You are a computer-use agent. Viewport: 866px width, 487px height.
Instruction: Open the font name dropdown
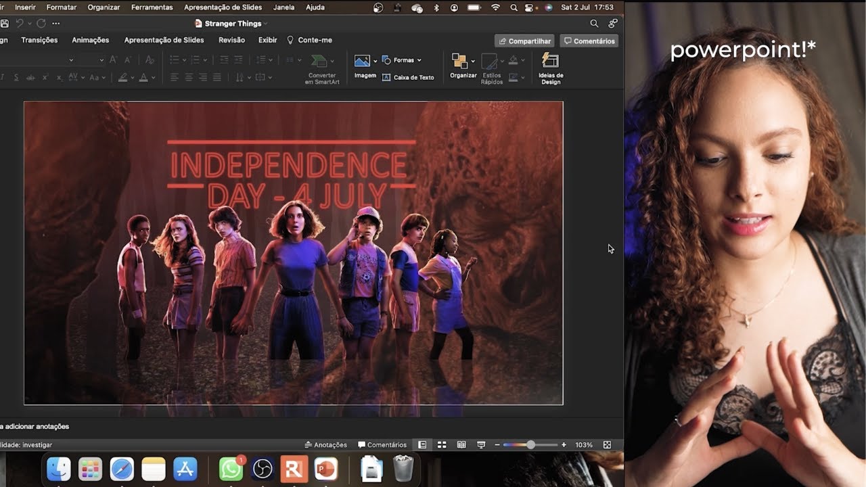(71, 60)
